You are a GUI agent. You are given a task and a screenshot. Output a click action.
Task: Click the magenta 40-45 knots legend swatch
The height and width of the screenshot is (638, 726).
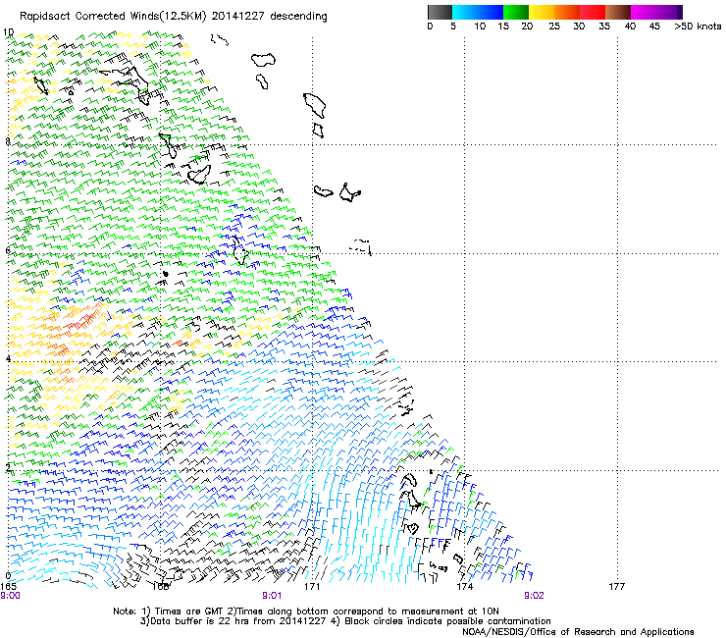click(644, 12)
